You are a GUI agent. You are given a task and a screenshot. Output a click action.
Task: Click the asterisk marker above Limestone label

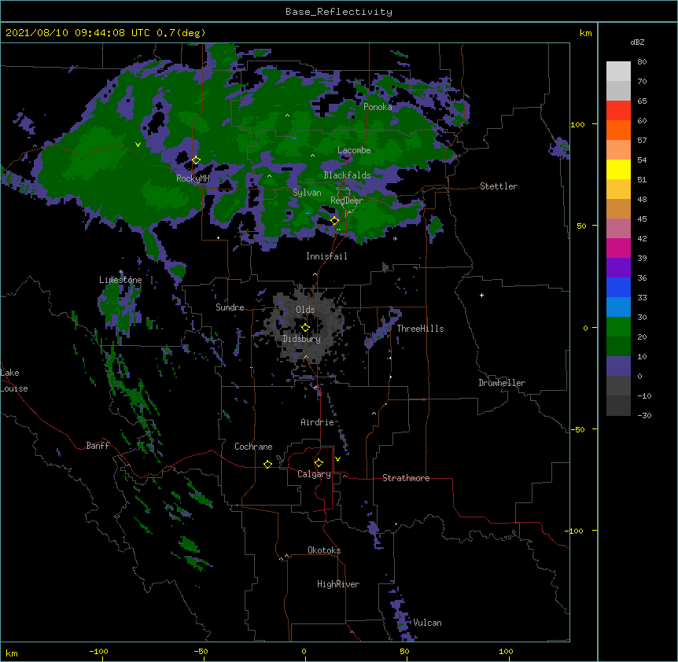pyautogui.click(x=121, y=272)
